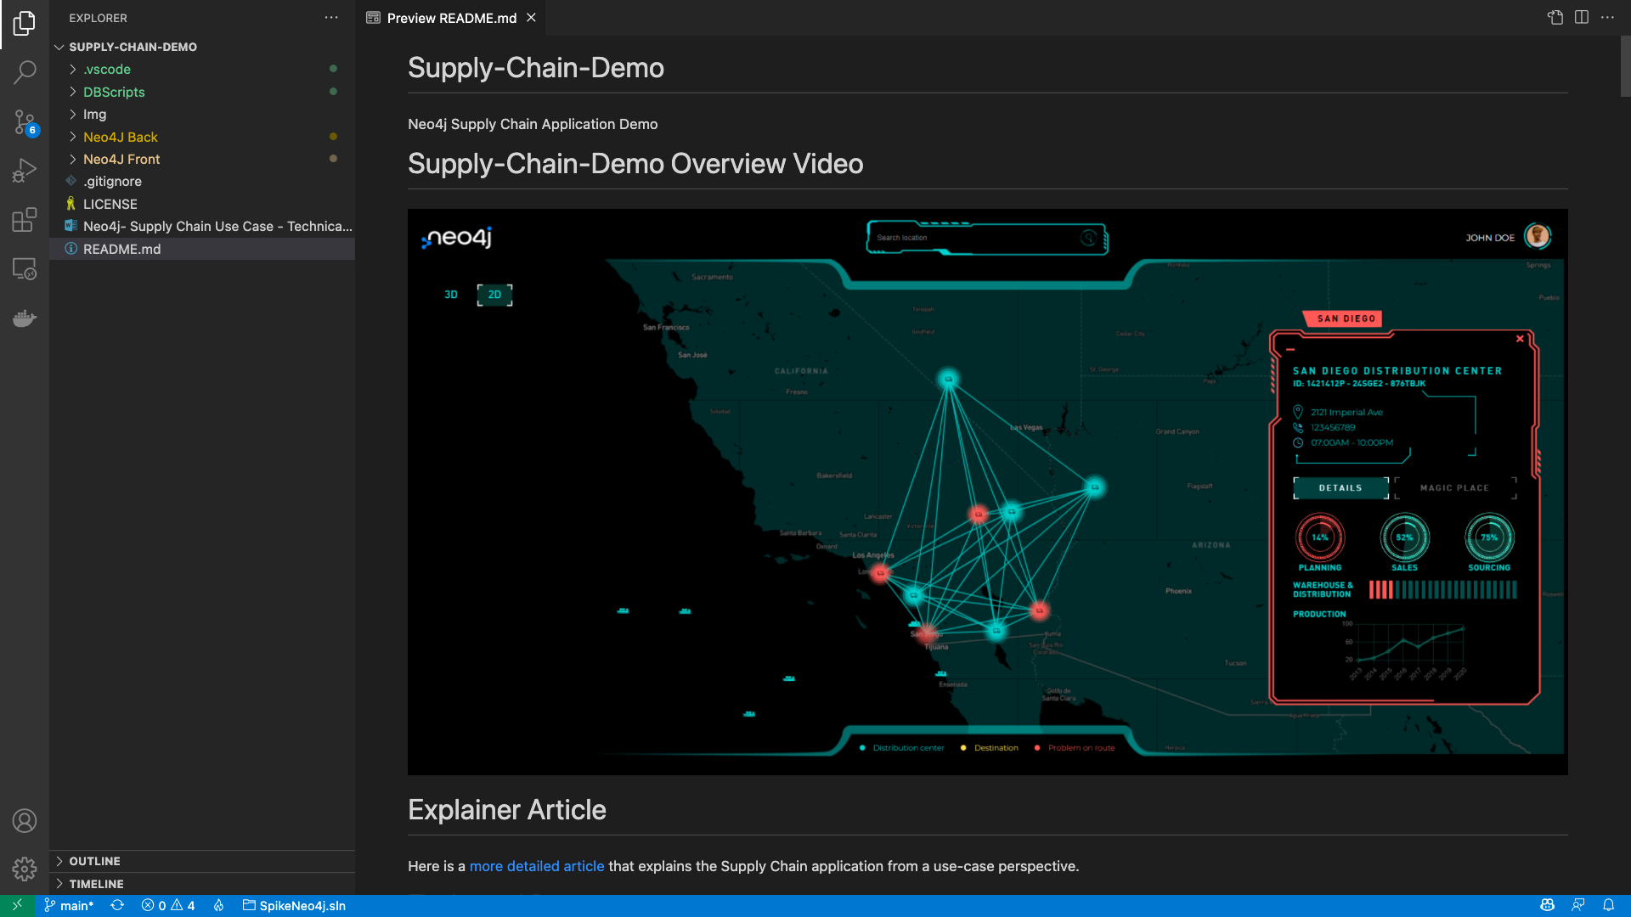Click the 'Neo4j Supply Chain Application Demo' text
The width and height of the screenshot is (1631, 917).
coord(533,124)
